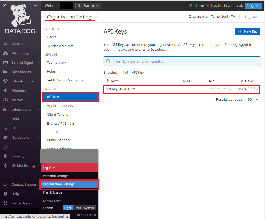This screenshot has width=265, height=219.
Task: Open the Teams settings page
Action: [52, 63]
